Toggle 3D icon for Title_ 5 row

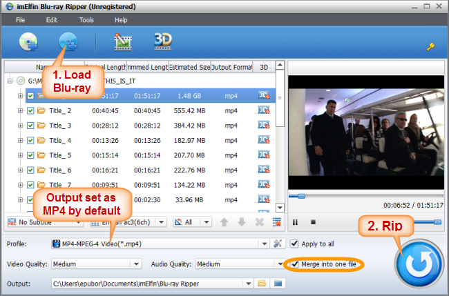264,155
